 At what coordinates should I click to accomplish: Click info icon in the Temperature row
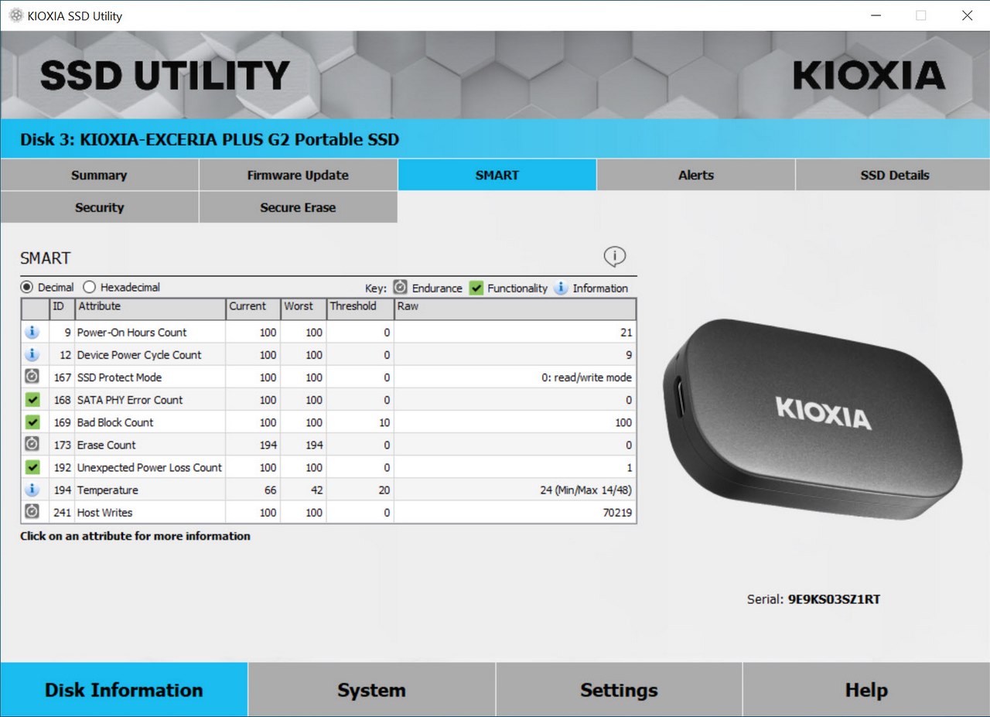point(32,490)
